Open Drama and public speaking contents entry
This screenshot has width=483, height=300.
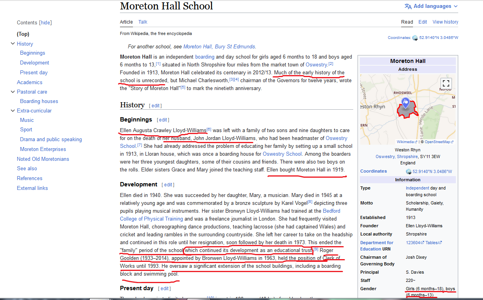[x=51, y=140]
